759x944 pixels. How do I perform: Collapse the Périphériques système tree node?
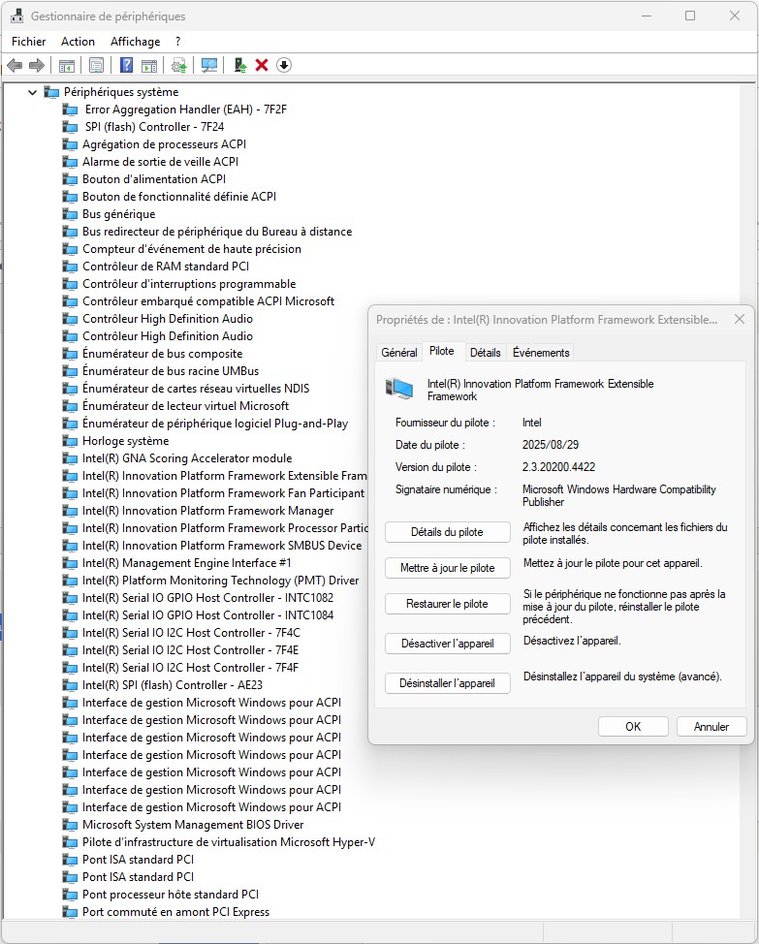(33, 92)
